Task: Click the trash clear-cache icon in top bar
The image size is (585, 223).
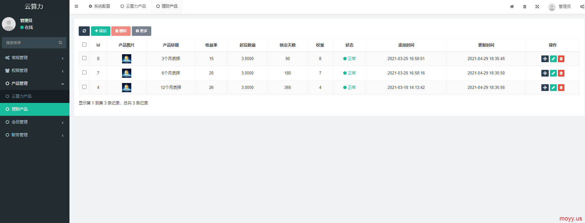Action: [x=525, y=6]
